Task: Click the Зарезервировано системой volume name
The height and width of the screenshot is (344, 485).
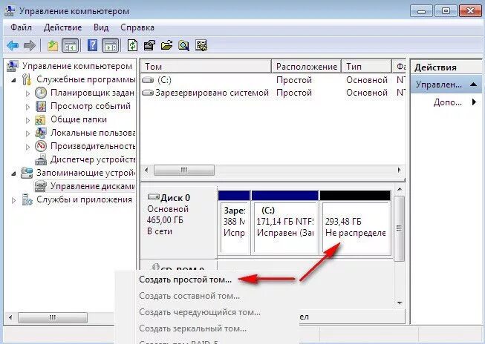Action: click(x=212, y=93)
